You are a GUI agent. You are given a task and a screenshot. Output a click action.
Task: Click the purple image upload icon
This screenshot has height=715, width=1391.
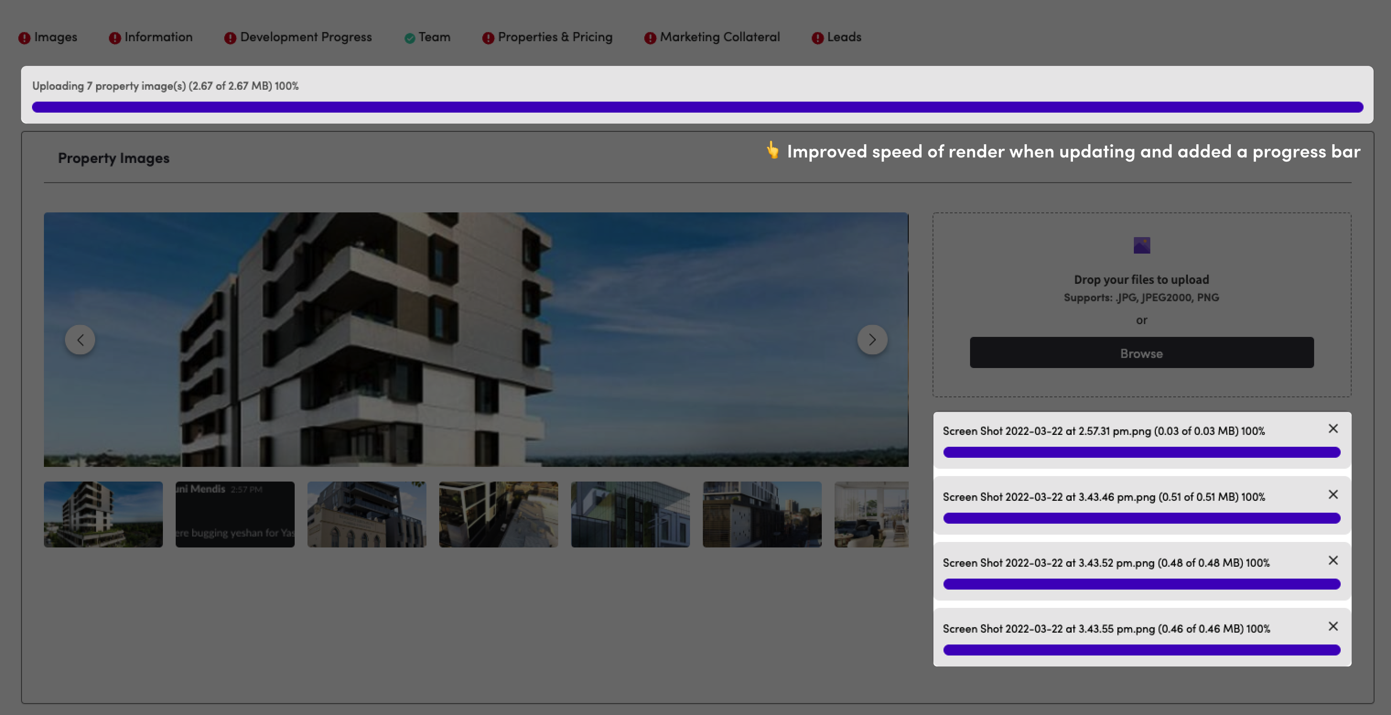(x=1142, y=245)
